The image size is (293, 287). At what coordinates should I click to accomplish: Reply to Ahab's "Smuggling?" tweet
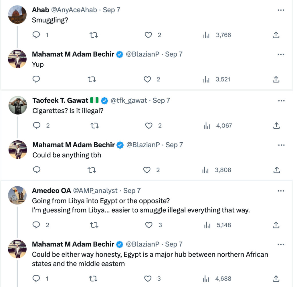click(x=36, y=35)
